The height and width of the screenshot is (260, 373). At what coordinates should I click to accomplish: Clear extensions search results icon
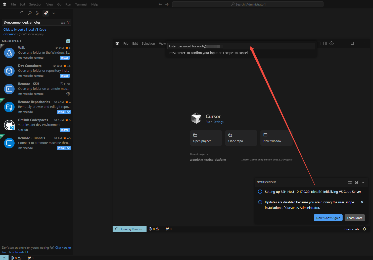click(63, 22)
